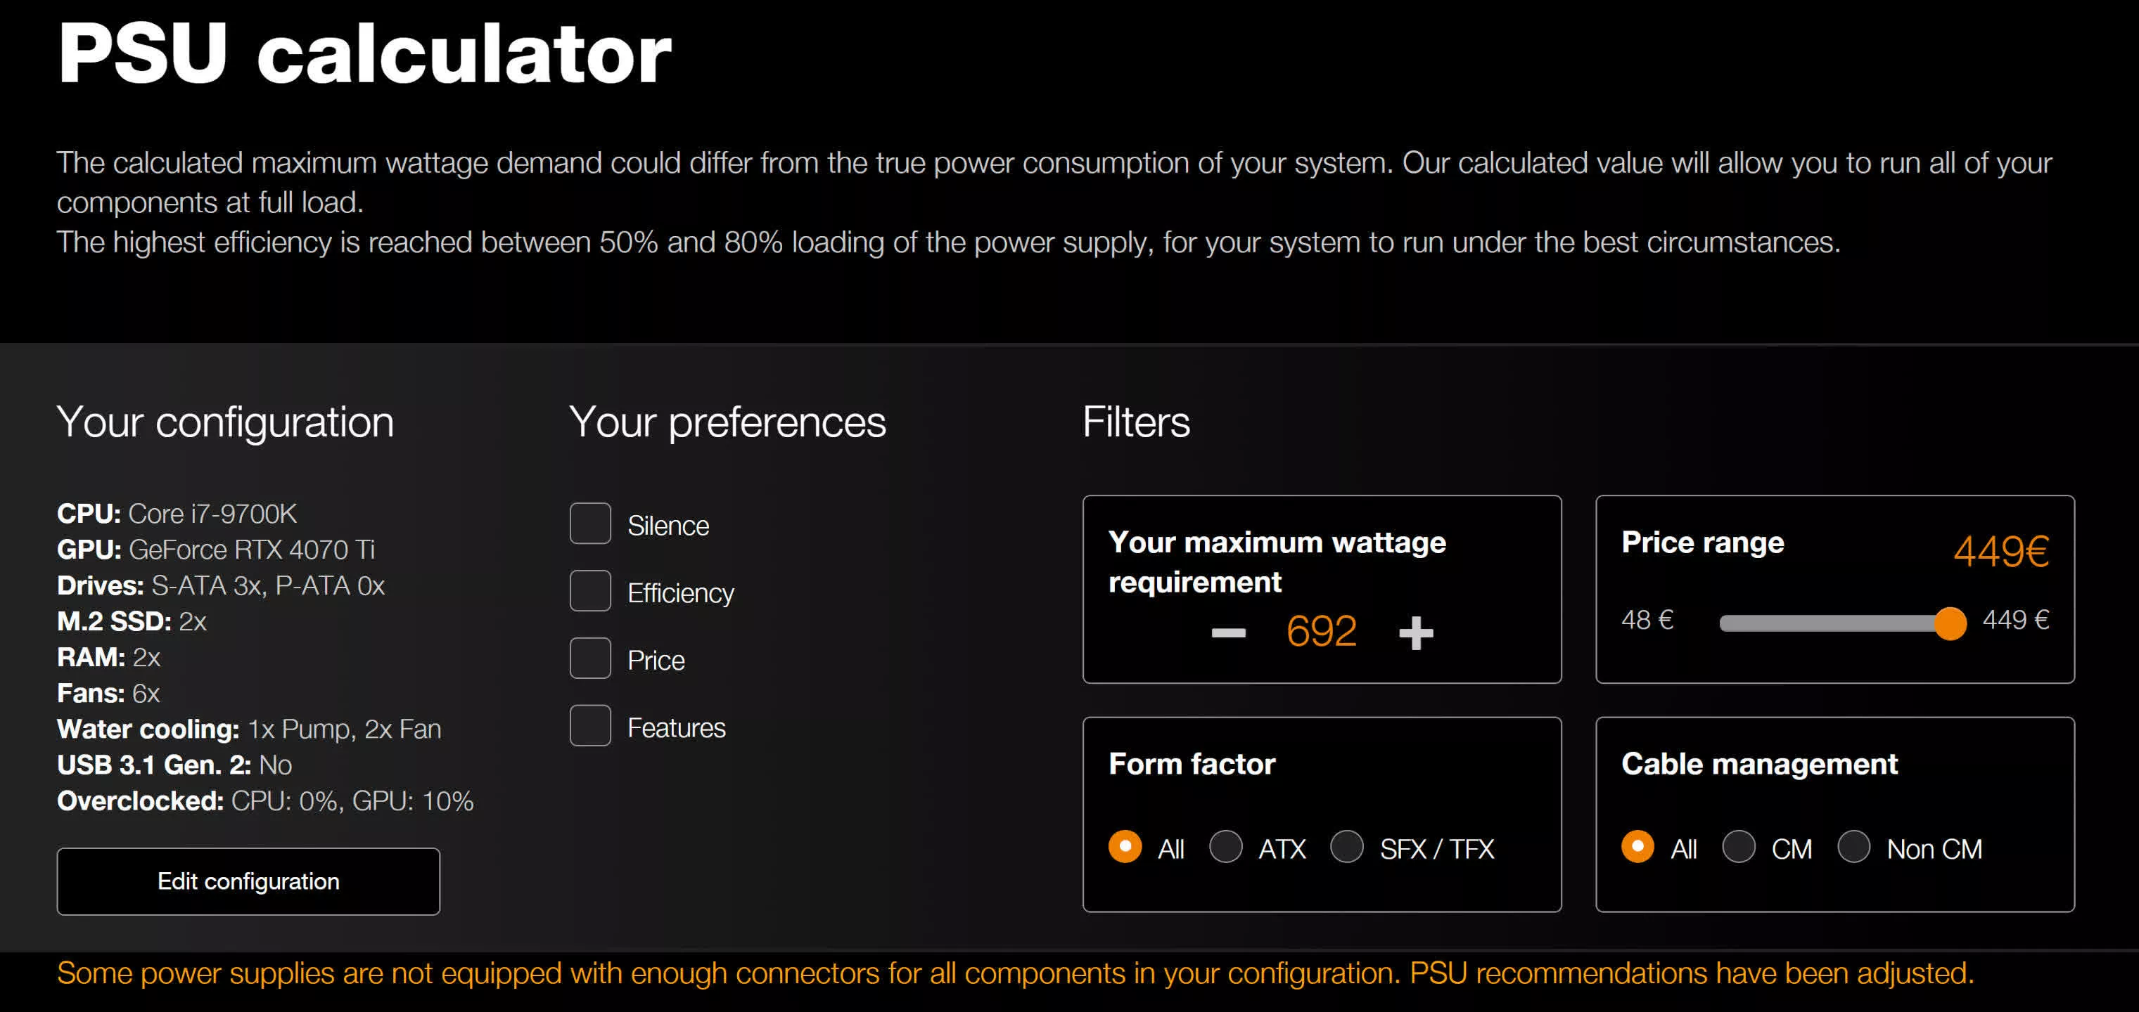
Task: Enable the Silence preference checkbox
Action: (x=589, y=524)
